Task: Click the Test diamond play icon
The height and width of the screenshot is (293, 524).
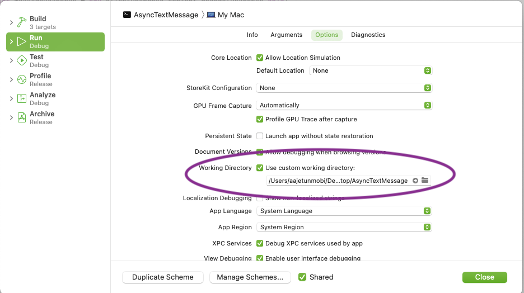Action: [x=22, y=60]
